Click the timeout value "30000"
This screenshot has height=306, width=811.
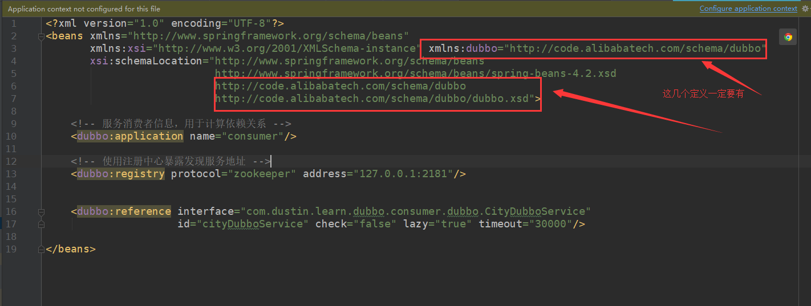pyautogui.click(x=550, y=224)
